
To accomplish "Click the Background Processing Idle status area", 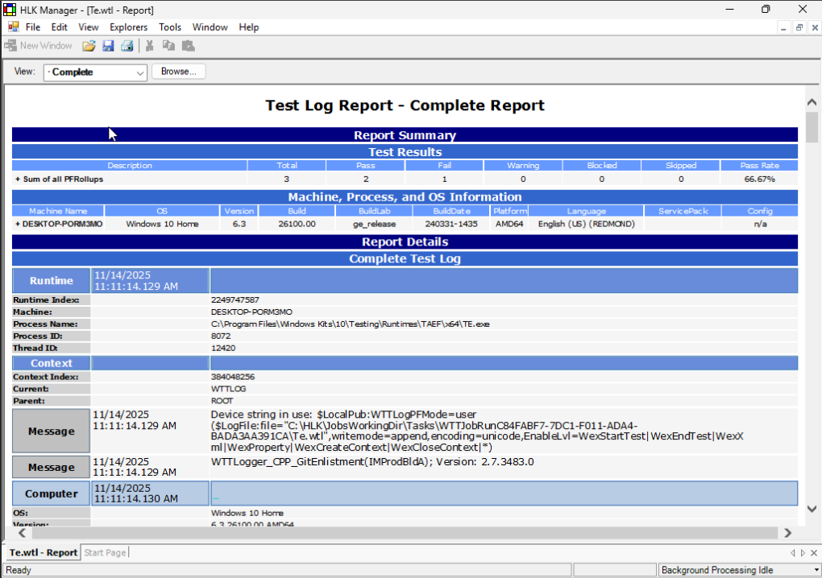I will (741, 569).
